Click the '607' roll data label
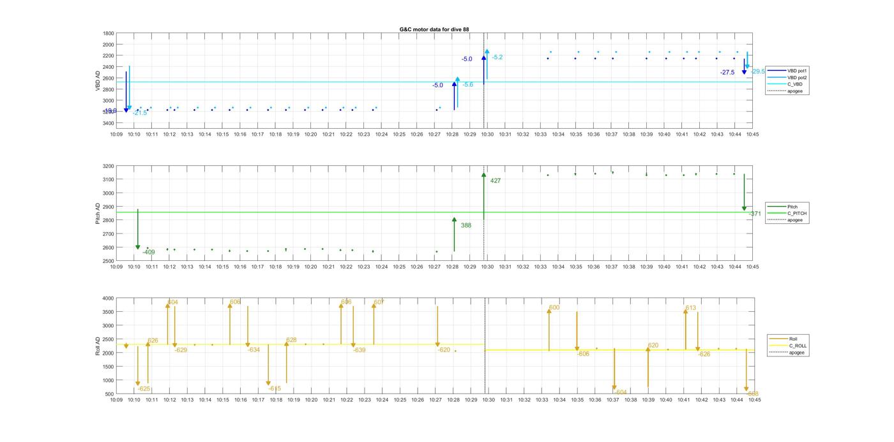Viewport: 894px width, 442px height. click(379, 302)
